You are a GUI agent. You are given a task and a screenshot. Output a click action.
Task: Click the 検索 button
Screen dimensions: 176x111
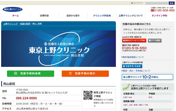pyautogui.click(x=172, y=3)
